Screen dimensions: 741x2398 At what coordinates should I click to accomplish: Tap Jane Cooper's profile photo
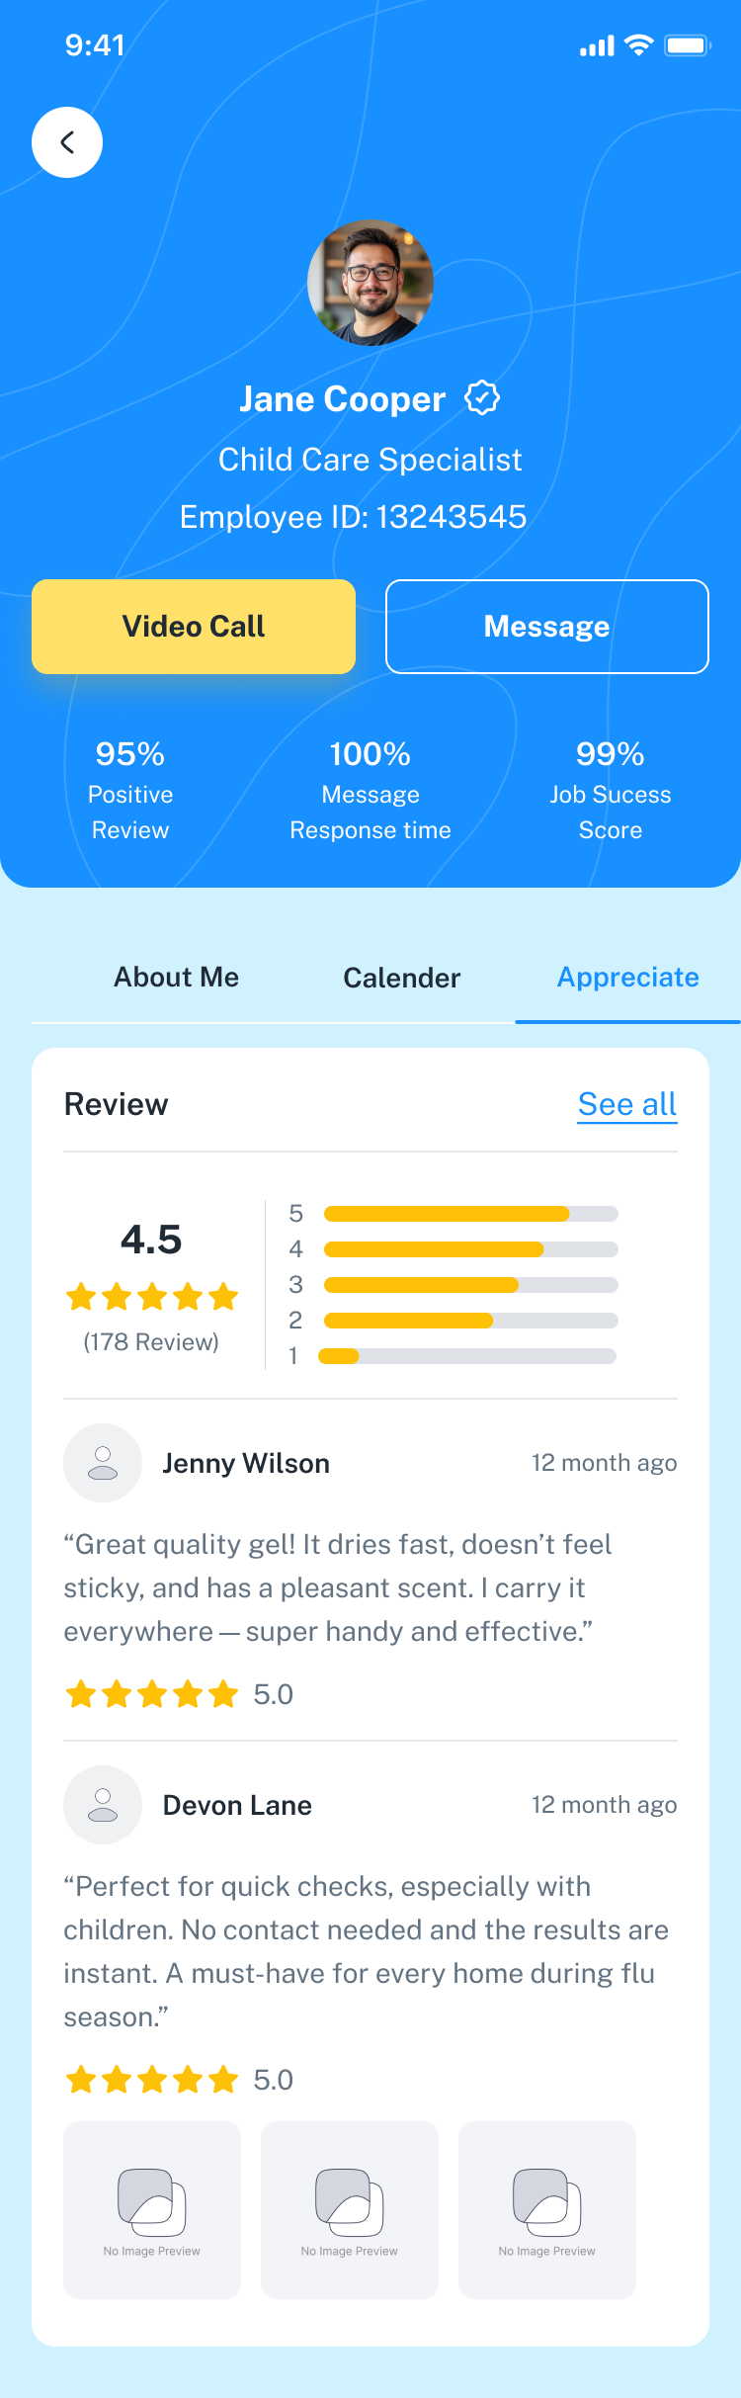370,283
